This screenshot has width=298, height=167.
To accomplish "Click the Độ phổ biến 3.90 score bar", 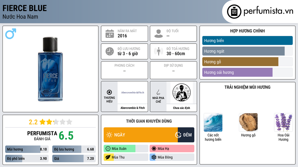I will [27, 159].
